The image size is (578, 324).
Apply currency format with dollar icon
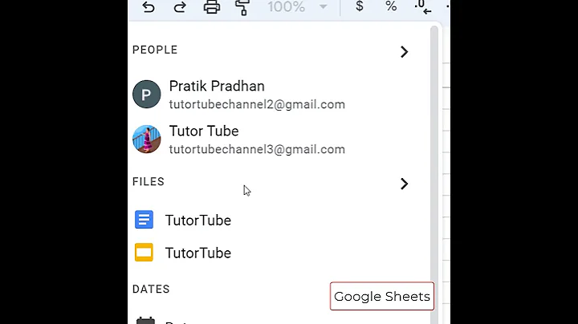(x=360, y=6)
